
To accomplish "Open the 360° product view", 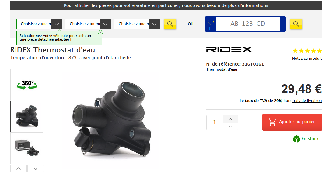I will (x=27, y=85).
